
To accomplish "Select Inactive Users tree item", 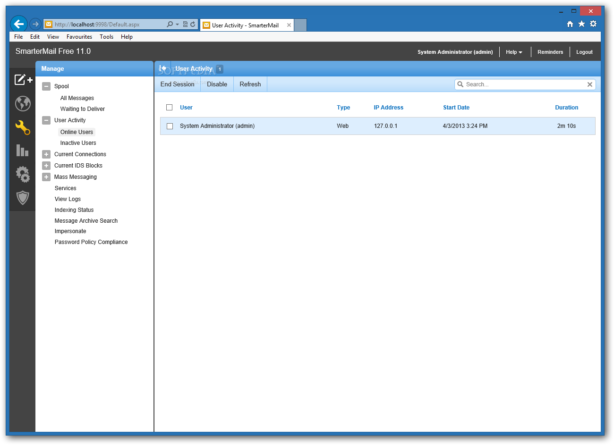I will (x=78, y=143).
